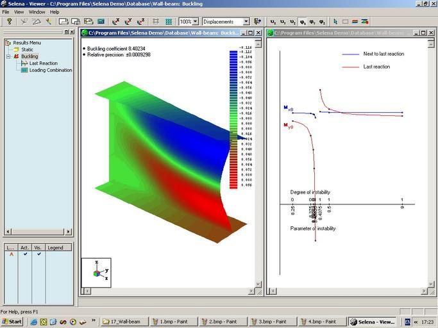
Task: Click the first u displacement component icon
Action: click(x=273, y=22)
